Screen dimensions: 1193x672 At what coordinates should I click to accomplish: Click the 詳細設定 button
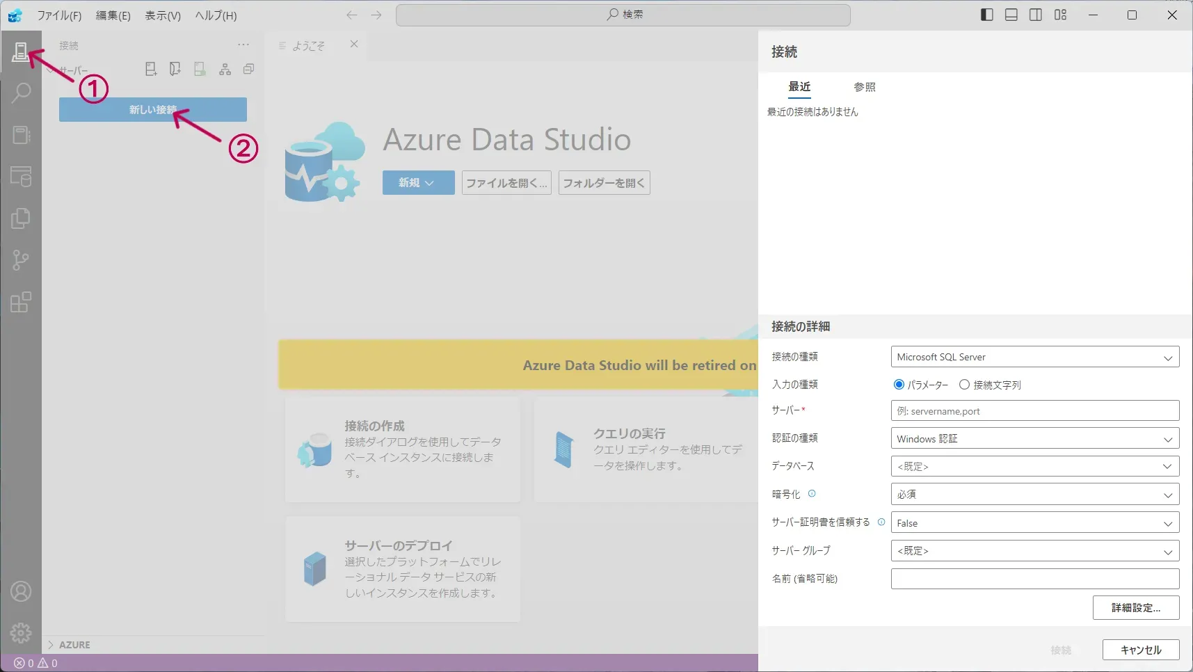[1136, 607]
